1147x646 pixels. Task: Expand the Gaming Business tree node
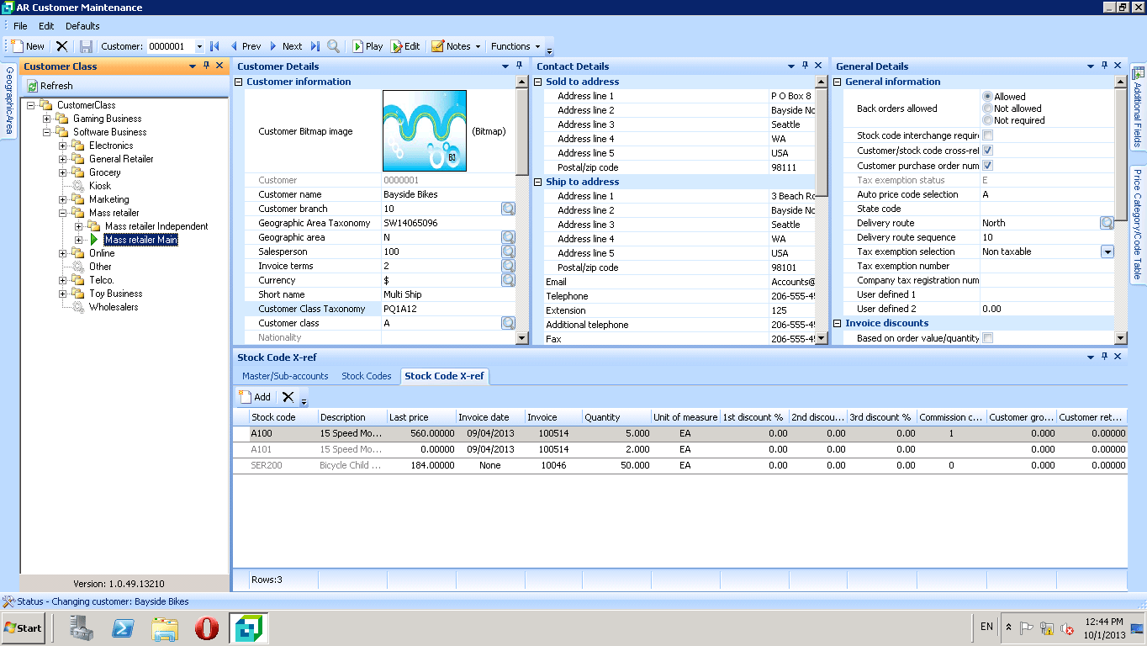[x=48, y=119]
